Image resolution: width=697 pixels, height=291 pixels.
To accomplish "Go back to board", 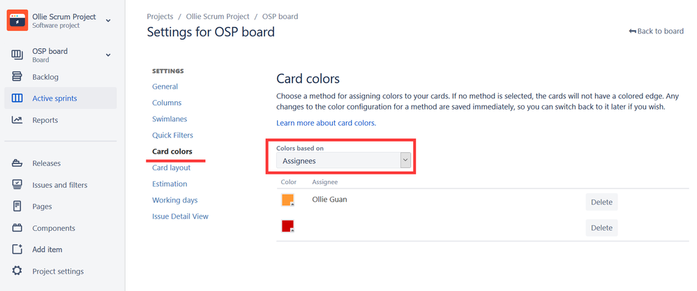I will pyautogui.click(x=656, y=31).
